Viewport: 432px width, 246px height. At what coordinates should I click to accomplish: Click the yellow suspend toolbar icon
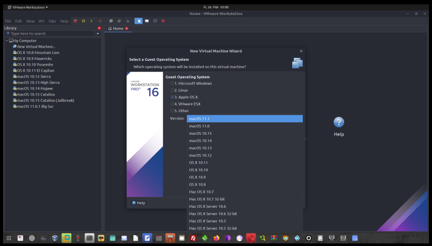pos(84,21)
